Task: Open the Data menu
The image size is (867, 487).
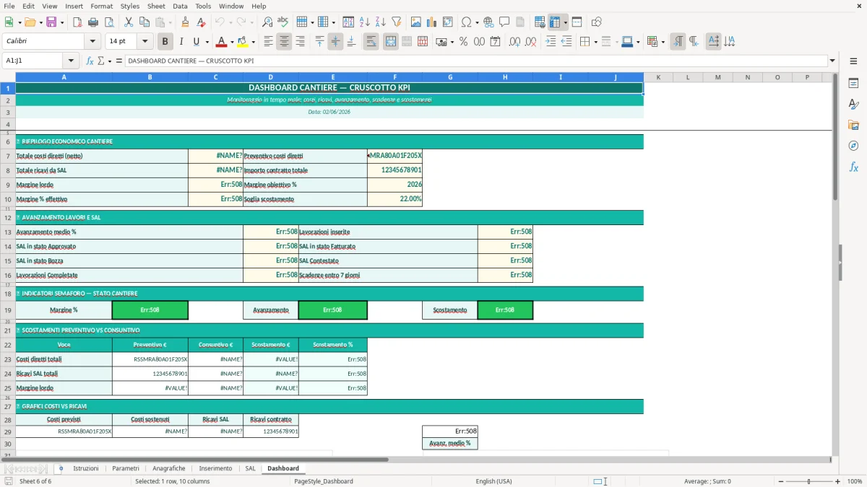Action: pos(180,6)
